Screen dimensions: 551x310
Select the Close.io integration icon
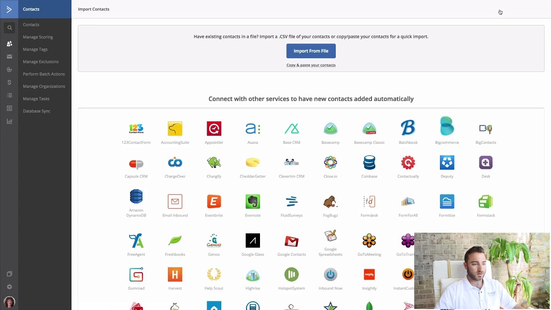330,162
